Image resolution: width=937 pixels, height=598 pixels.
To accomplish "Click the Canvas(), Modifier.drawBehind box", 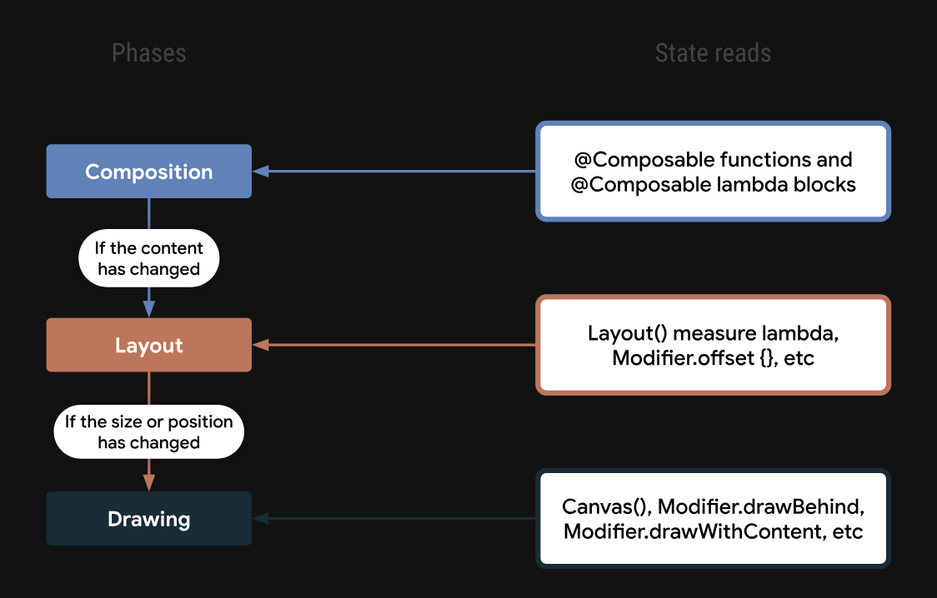I will tap(713, 519).
